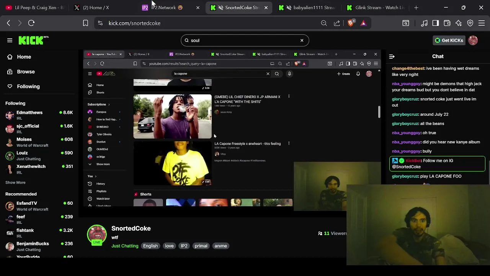Select the primal tag

pos(201,246)
